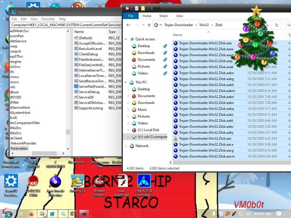The height and width of the screenshot is (218, 291).
Task: Click the New Folder icon in Explorer title bar
Action: pyautogui.click(x=143, y=8)
